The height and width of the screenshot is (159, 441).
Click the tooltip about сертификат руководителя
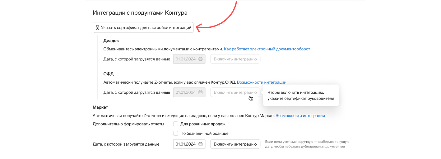pyautogui.click(x=300, y=96)
